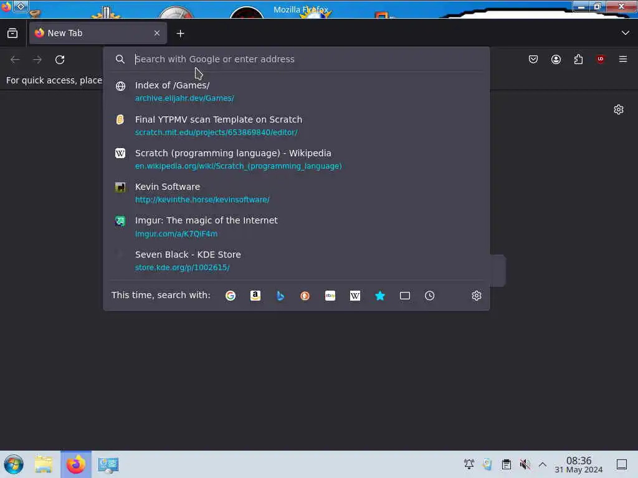Click the New Tab tab label
This screenshot has width=638, height=478.
pos(65,33)
